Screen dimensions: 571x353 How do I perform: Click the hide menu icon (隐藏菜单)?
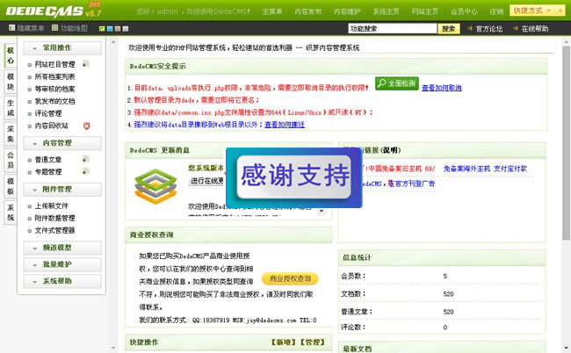tap(12, 28)
